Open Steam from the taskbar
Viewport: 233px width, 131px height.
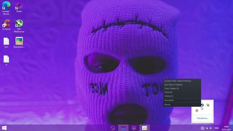tap(112, 128)
